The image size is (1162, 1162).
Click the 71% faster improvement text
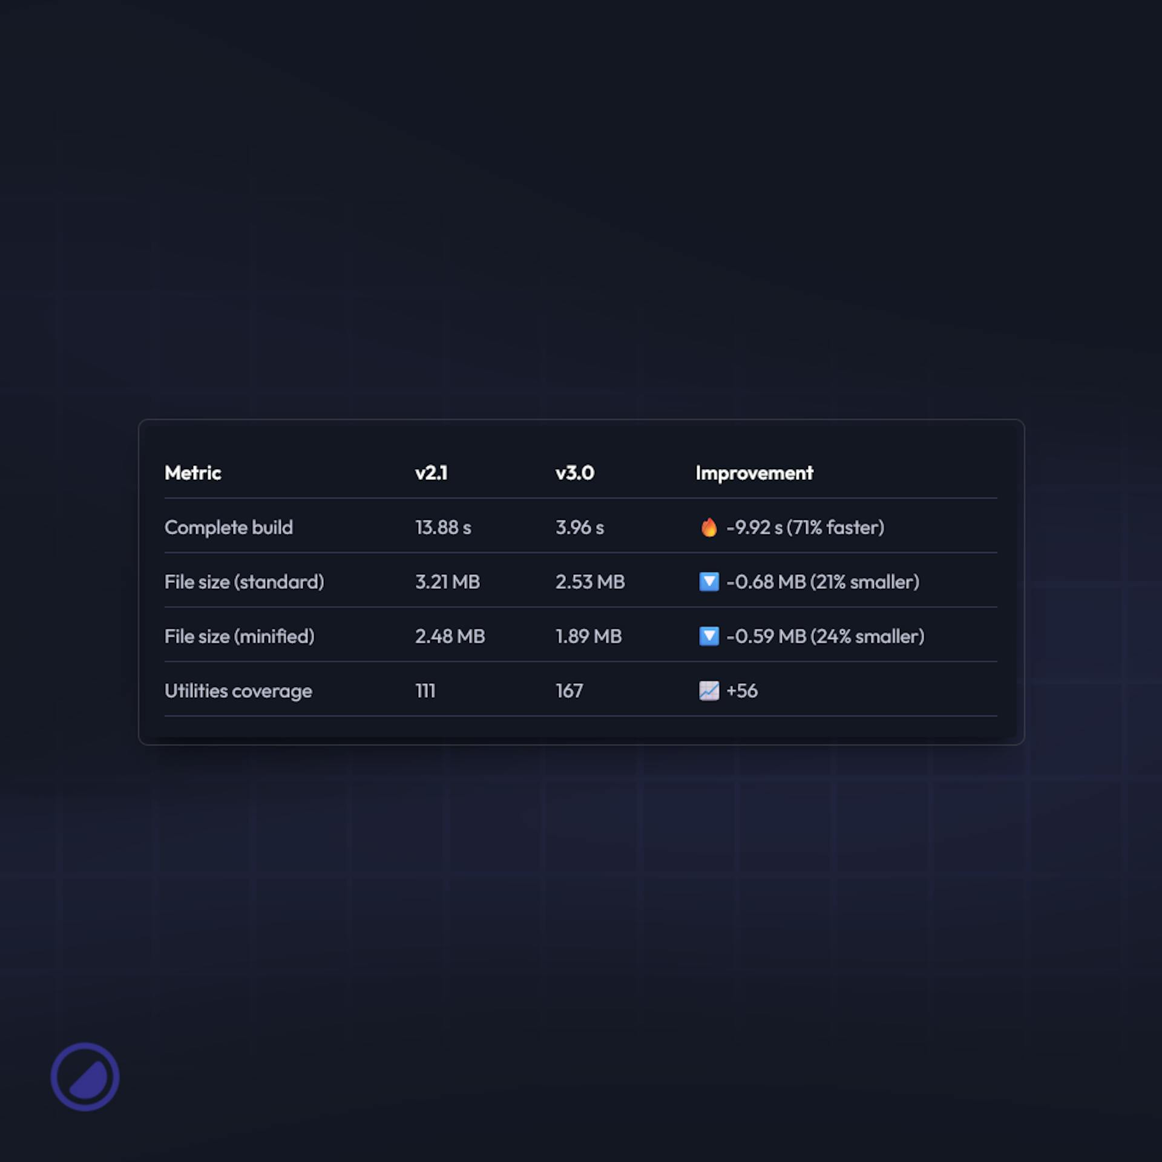(x=835, y=527)
